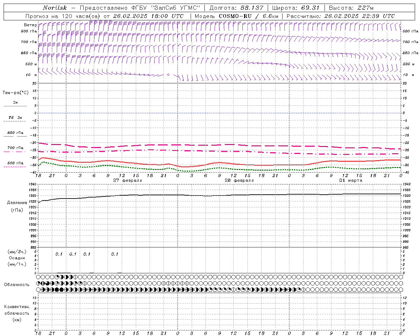Select the 01 марта date label
Image resolution: width=420 pixels, height=336 pixels.
pos(350,180)
